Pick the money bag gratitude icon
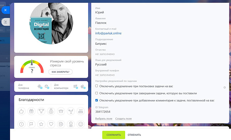The width and height of the screenshot is (231, 140). point(51,111)
